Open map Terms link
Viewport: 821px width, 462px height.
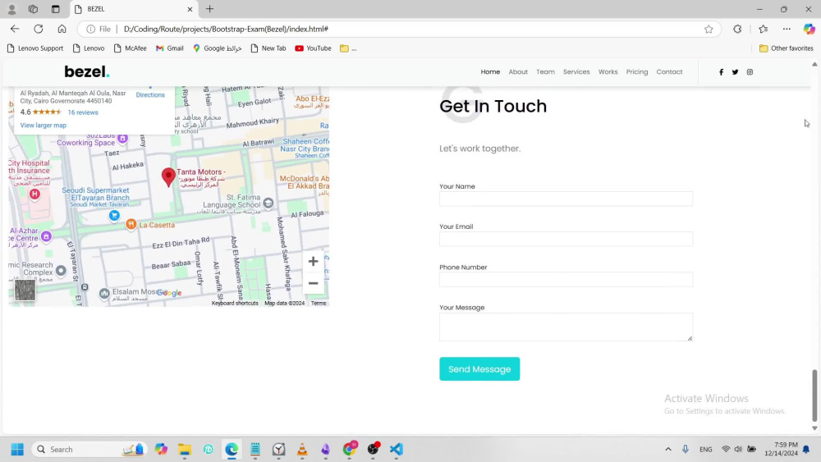click(319, 304)
